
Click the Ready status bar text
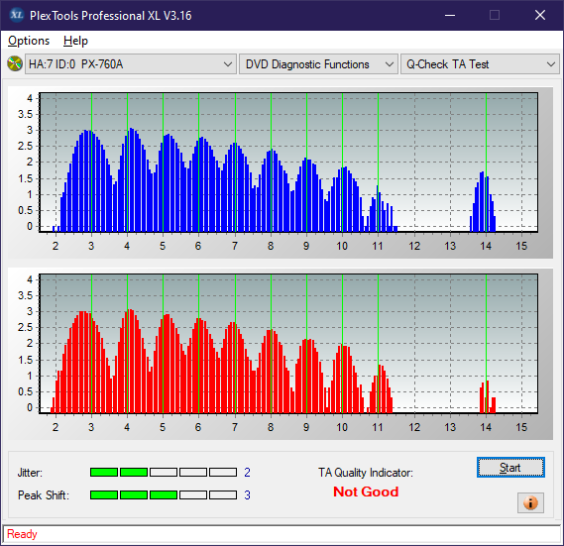[22, 534]
